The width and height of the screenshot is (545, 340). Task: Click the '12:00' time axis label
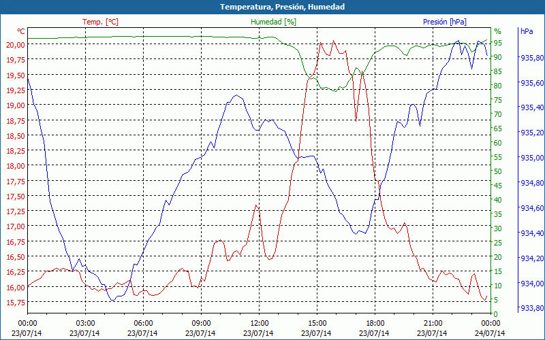260,324
